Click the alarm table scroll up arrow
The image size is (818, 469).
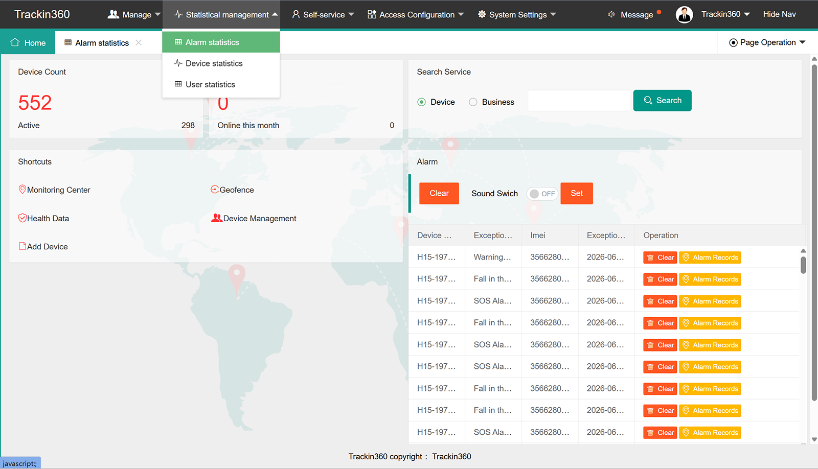tap(803, 250)
